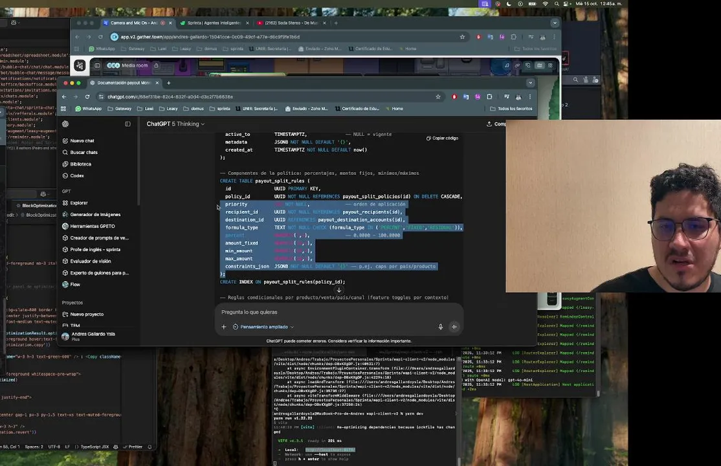Reload the ChatGPT page
The height and width of the screenshot is (466, 721).
pyautogui.click(x=87, y=96)
